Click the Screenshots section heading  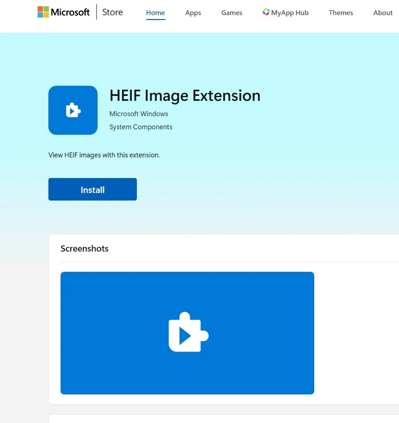84,249
